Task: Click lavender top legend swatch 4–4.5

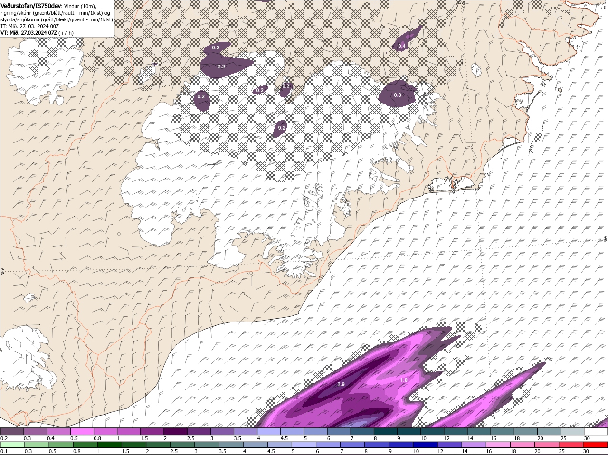Action: pos(268,432)
